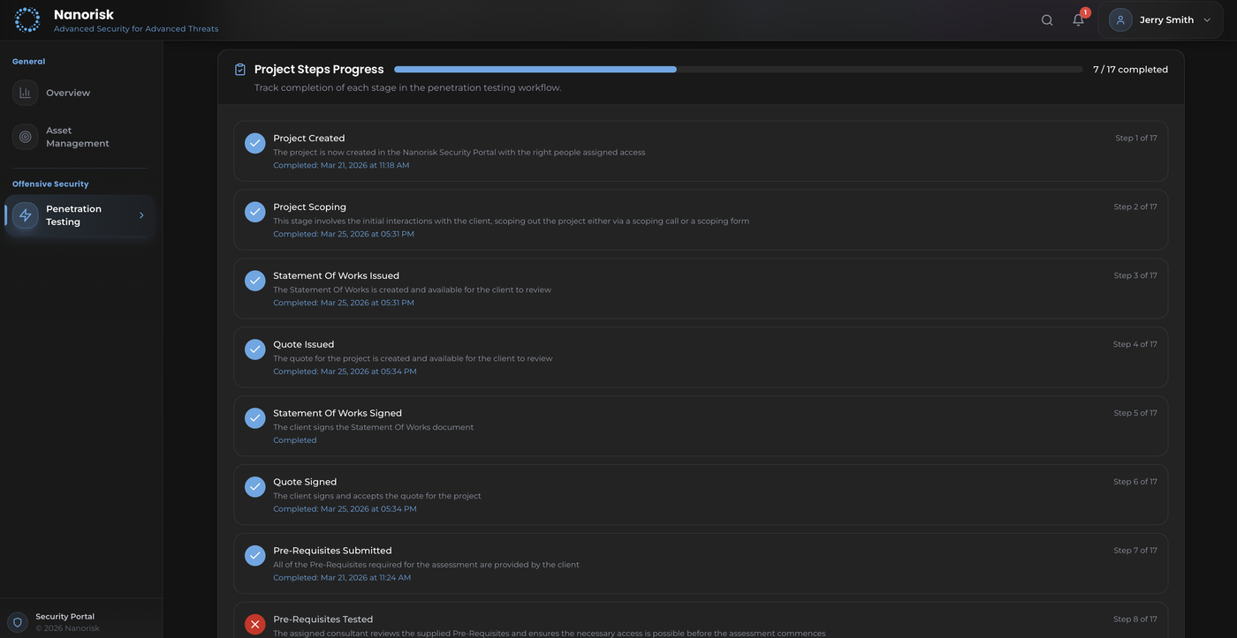Open the user menu dropdown arrow
The image size is (1237, 638).
(1207, 20)
